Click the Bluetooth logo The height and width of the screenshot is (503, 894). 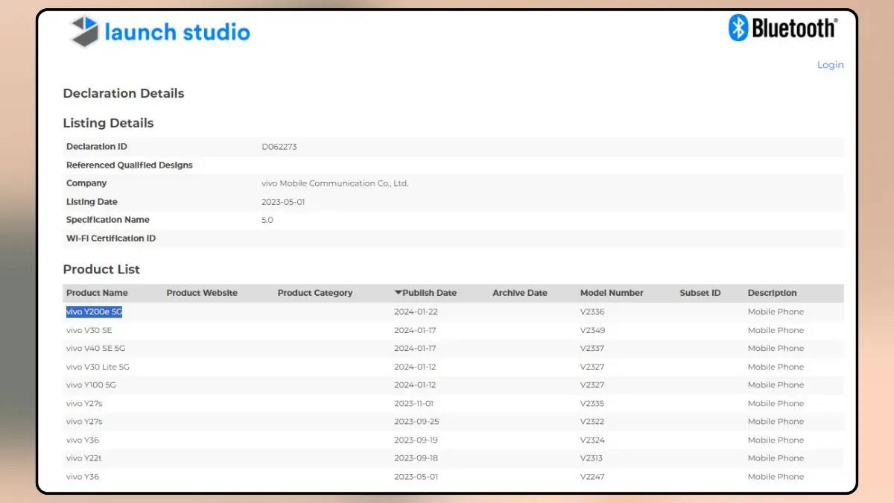tap(782, 29)
